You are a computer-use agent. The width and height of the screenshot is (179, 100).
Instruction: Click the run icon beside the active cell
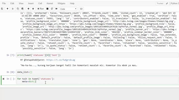point(3,79)
